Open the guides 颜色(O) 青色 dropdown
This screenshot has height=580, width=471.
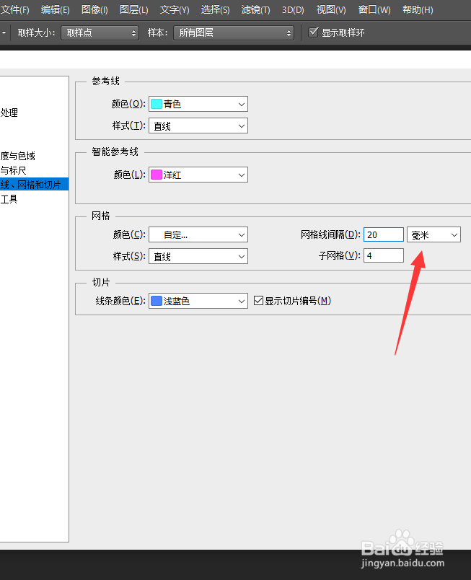point(198,104)
